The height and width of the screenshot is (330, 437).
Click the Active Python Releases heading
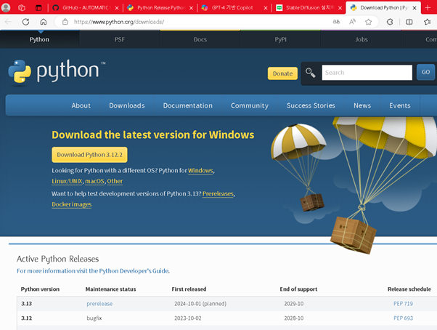(57, 259)
